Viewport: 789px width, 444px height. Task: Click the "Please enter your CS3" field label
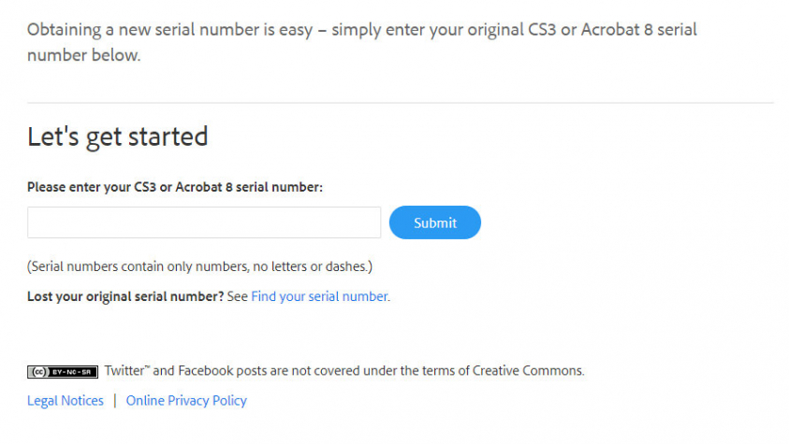click(x=175, y=187)
